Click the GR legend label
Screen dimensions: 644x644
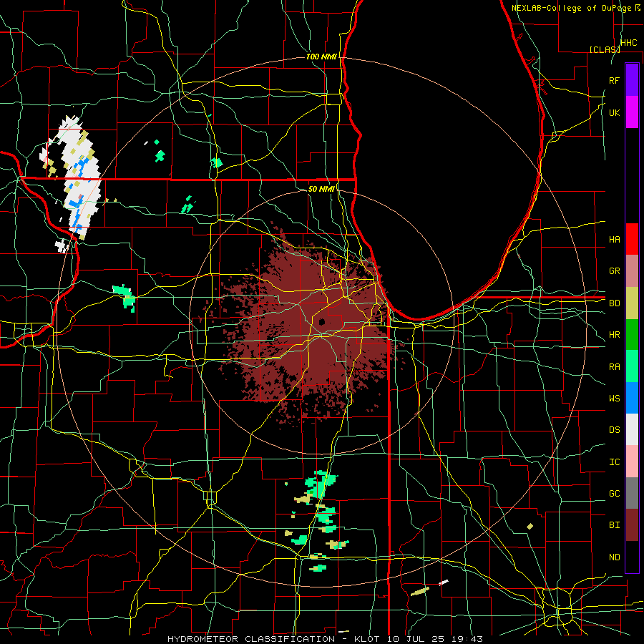(614, 271)
